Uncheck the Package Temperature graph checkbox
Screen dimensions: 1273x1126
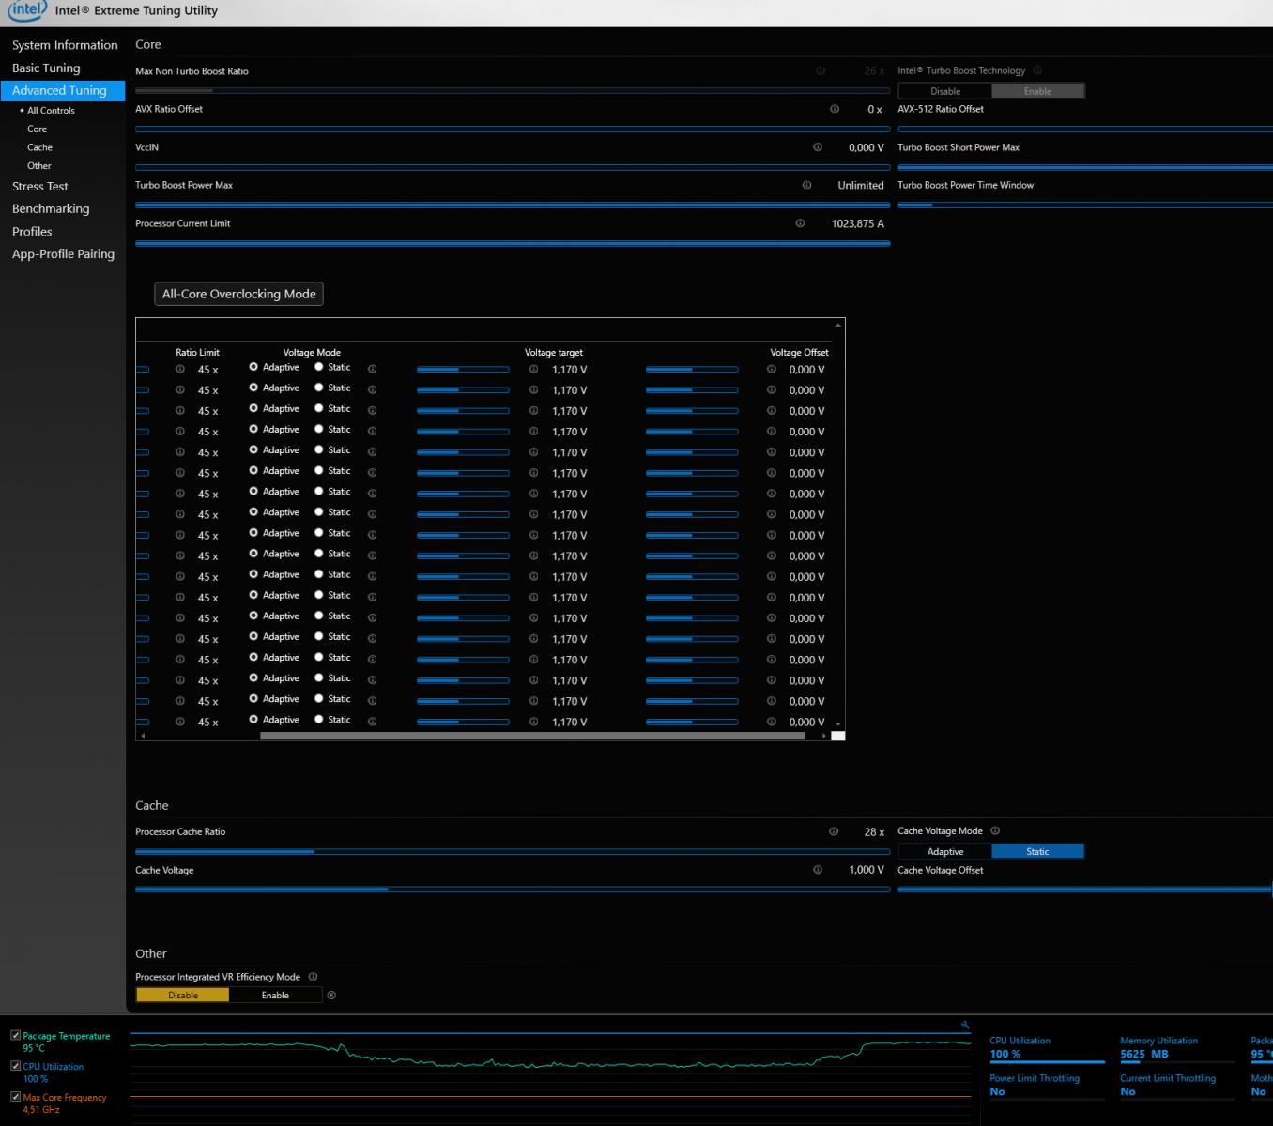(x=15, y=1035)
